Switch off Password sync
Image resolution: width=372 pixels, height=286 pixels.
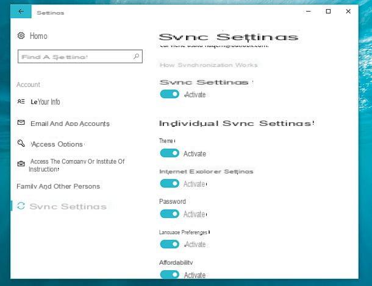[x=170, y=214]
